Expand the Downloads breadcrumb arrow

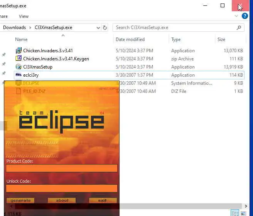click(30, 27)
